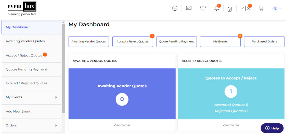Click View Folder under Awaiting Vendor Quotes
286x138 pixels.
click(x=122, y=125)
